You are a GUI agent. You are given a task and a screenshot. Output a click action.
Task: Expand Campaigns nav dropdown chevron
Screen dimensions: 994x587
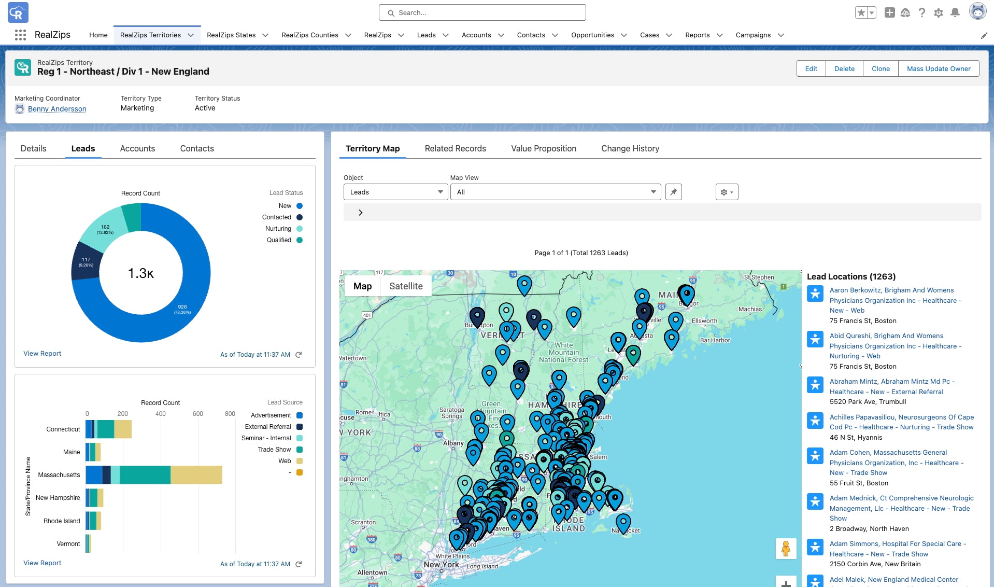point(781,35)
